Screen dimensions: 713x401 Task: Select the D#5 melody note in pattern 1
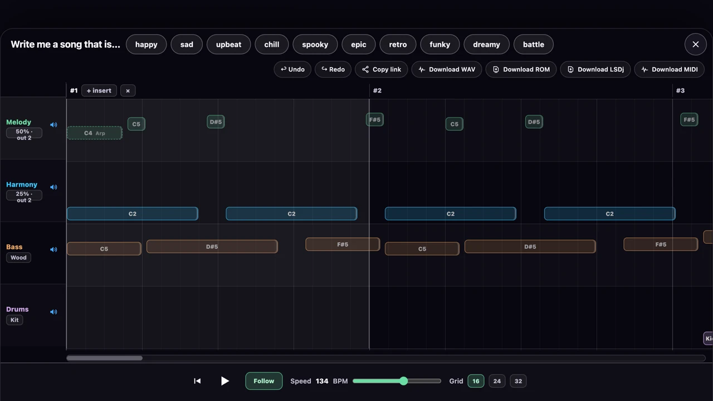216,122
